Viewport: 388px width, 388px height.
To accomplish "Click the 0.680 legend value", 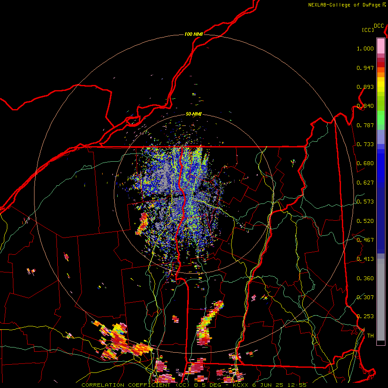I will [365, 163].
